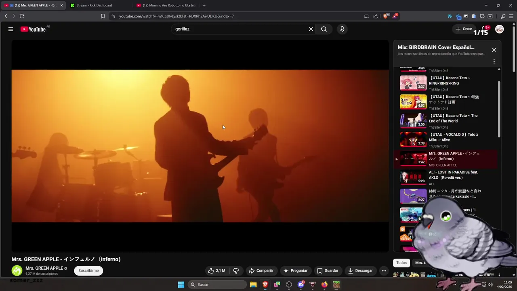517x291 pixels.
Task: Switch to the Mimi no Aru Robotto tab
Action: pos(166,5)
